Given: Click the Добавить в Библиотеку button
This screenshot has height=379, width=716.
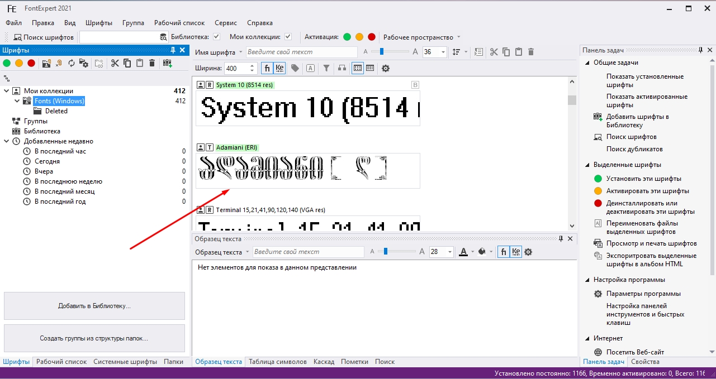Looking at the screenshot, I should [94, 306].
